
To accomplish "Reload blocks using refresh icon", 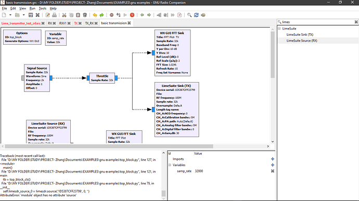I will point(196,15).
